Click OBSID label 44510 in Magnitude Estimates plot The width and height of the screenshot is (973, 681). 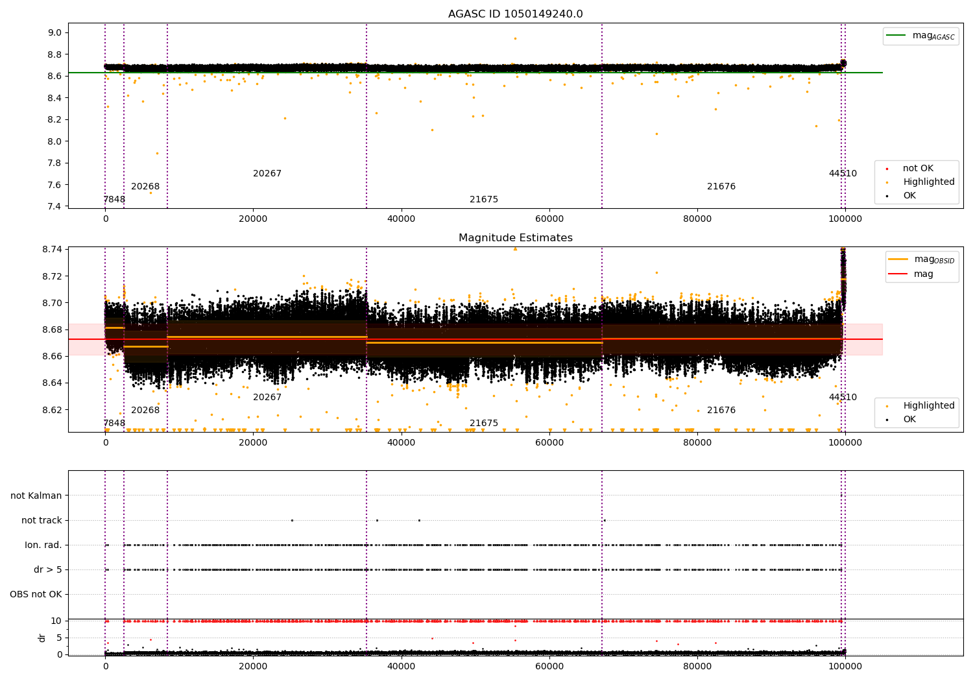click(x=843, y=398)
